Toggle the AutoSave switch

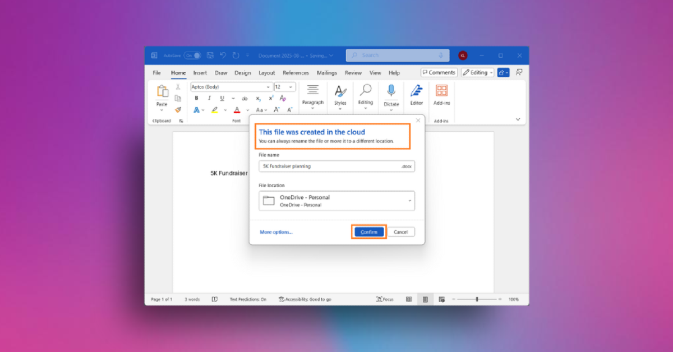(192, 55)
